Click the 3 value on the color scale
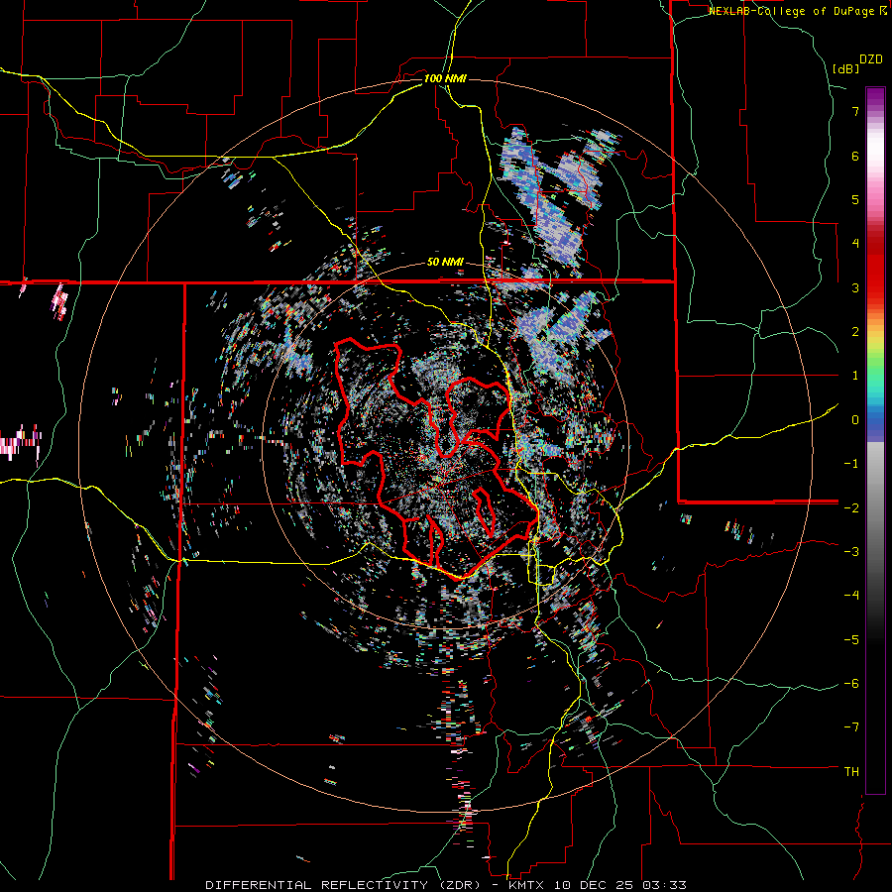Viewport: 892px width, 892px height. click(855, 287)
